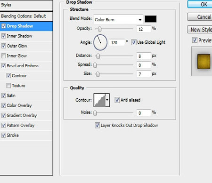This screenshot has height=183, width=212.
Task: Open Texture settings under Bevel
Action: (18, 86)
